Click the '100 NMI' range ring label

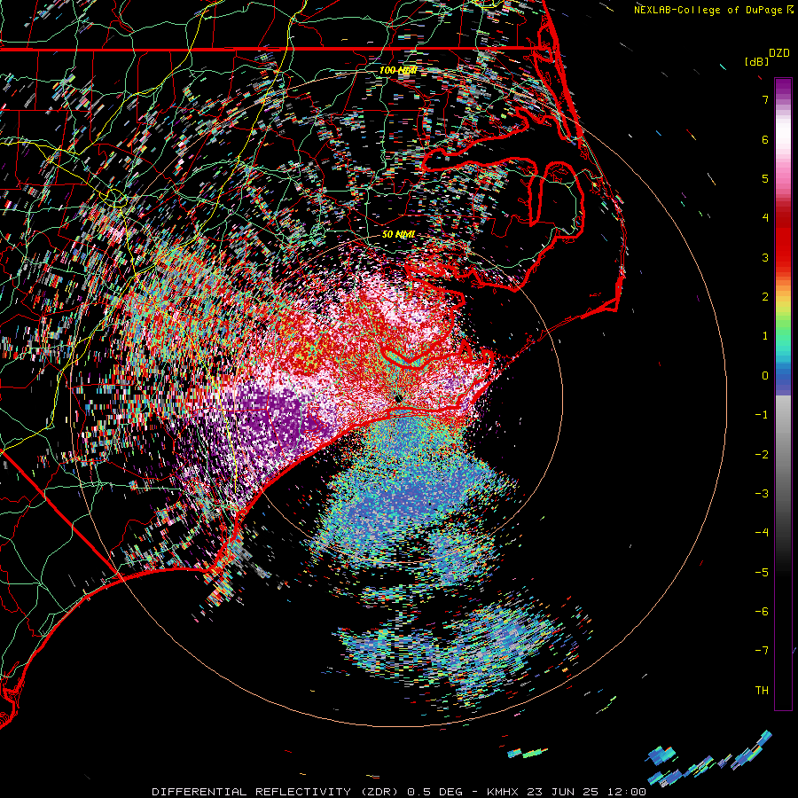pyautogui.click(x=398, y=70)
